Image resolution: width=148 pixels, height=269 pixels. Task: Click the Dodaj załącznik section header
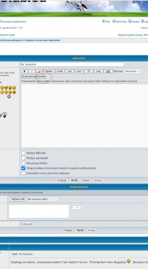79,187
